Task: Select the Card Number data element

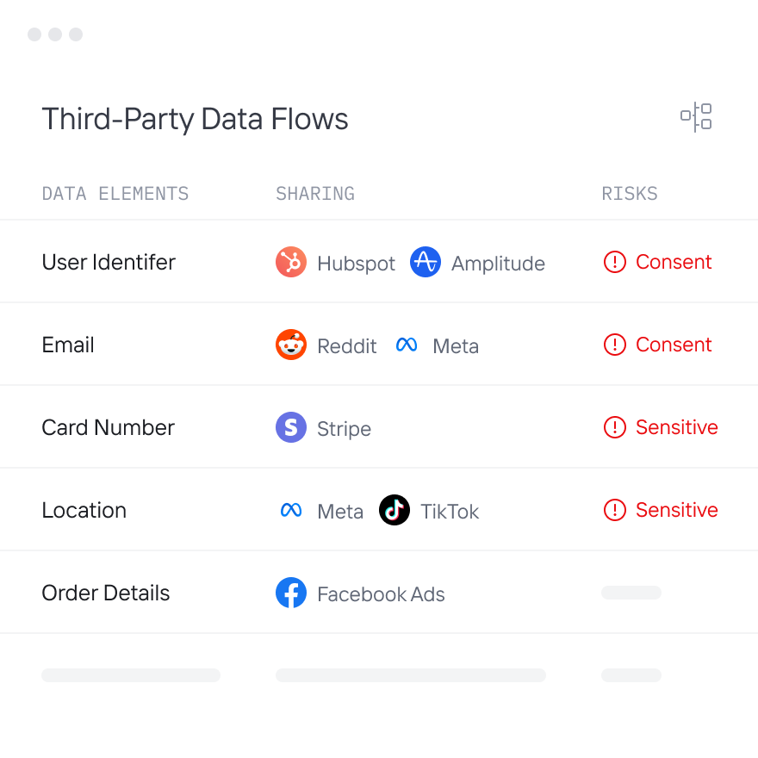Action: [108, 428]
